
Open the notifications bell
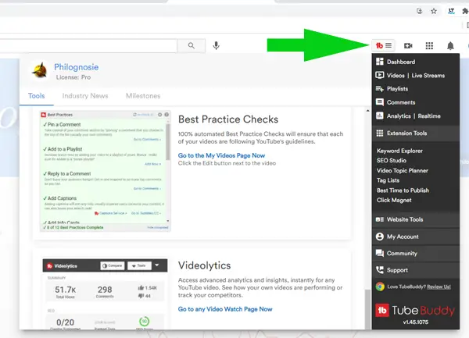pos(450,46)
